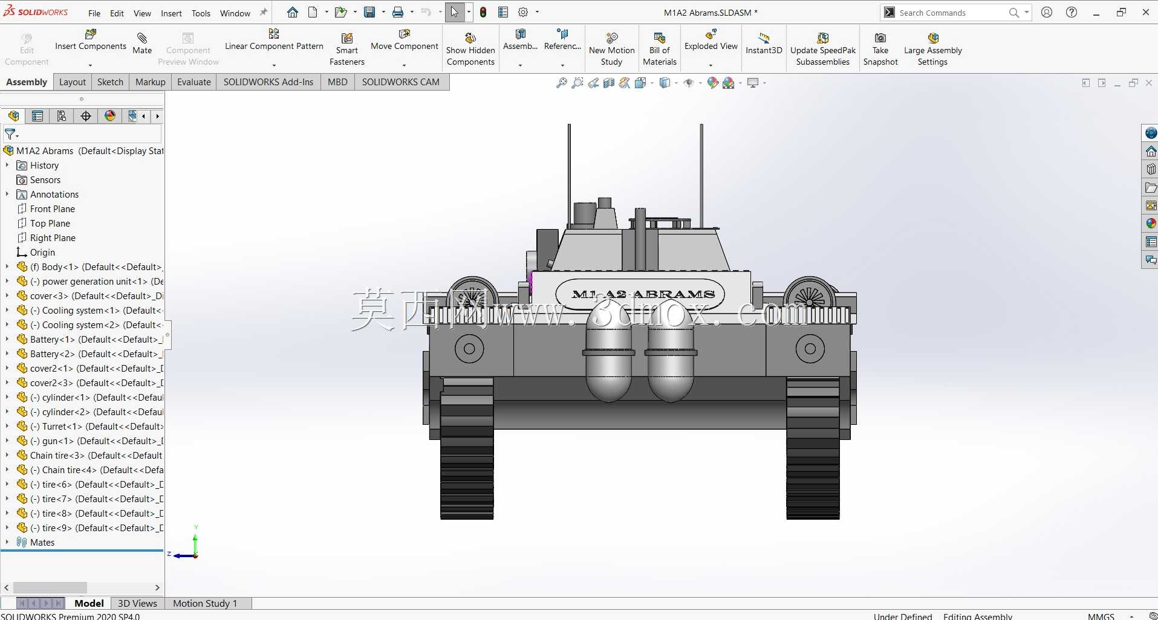Open ConfigurationManager tab icon
The height and width of the screenshot is (620, 1158).
coord(62,116)
